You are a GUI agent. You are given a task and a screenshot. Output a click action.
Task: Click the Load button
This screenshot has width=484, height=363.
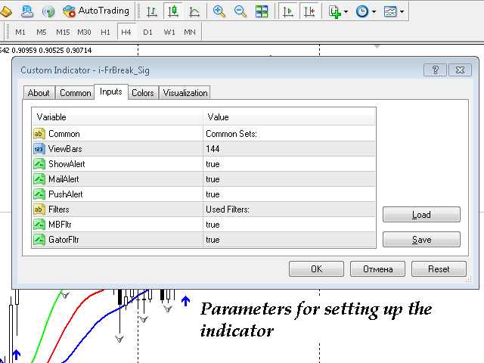(x=421, y=215)
